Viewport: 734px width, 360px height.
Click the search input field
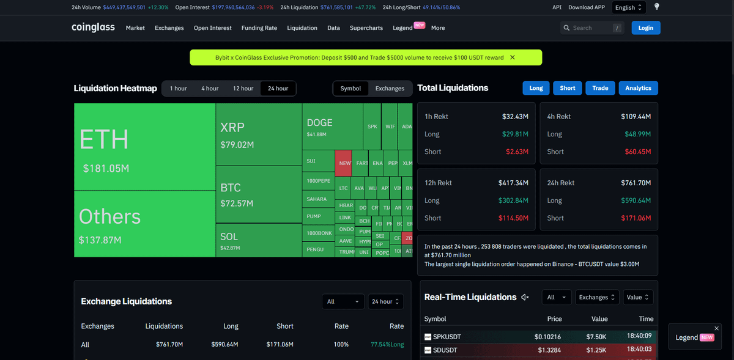pyautogui.click(x=591, y=28)
